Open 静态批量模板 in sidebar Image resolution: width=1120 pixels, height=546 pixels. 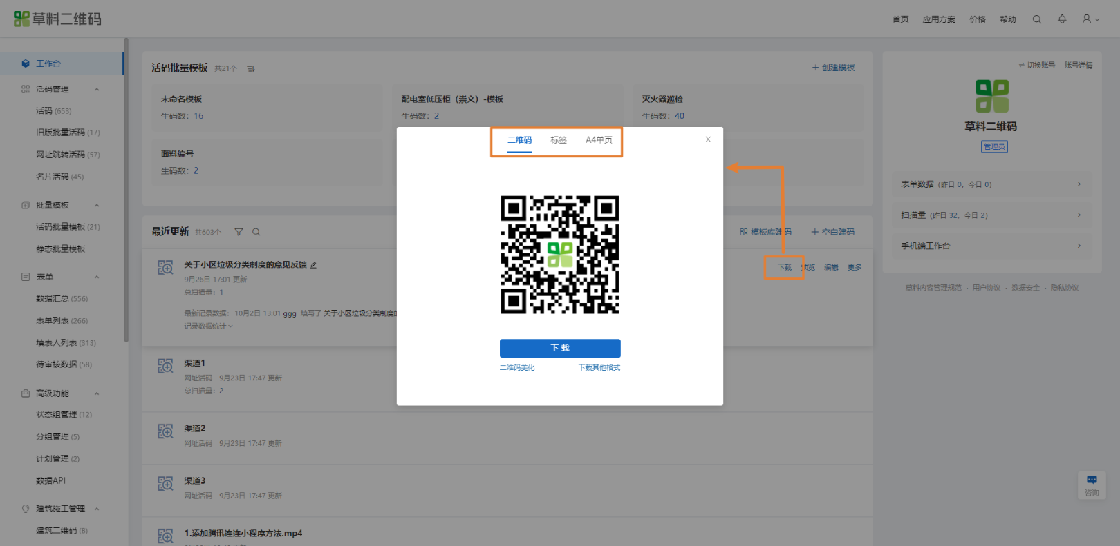point(60,248)
